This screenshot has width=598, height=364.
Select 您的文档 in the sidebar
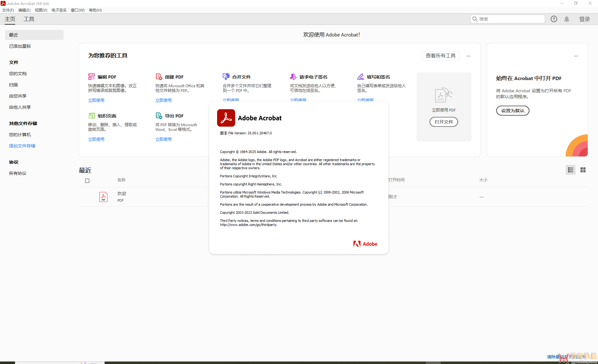click(x=18, y=74)
